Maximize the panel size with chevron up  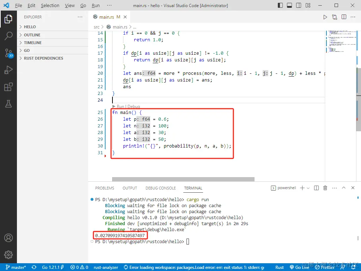pos(344,188)
